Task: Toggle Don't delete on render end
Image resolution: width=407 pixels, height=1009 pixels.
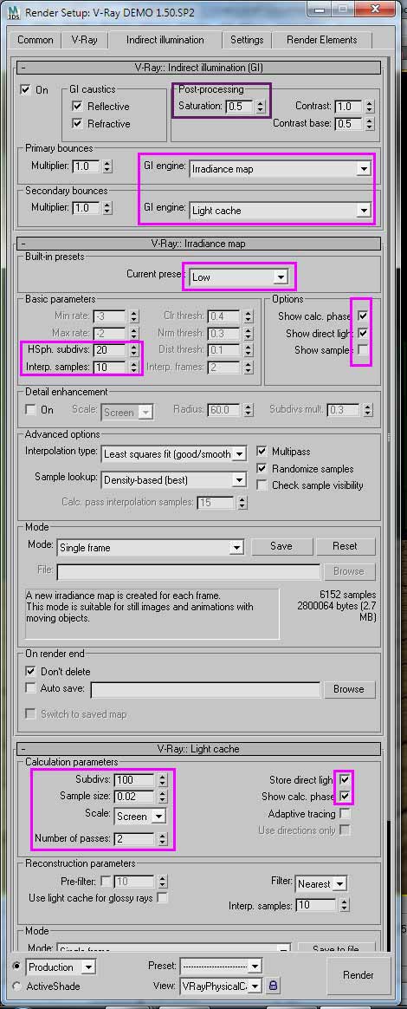Action: [30, 671]
